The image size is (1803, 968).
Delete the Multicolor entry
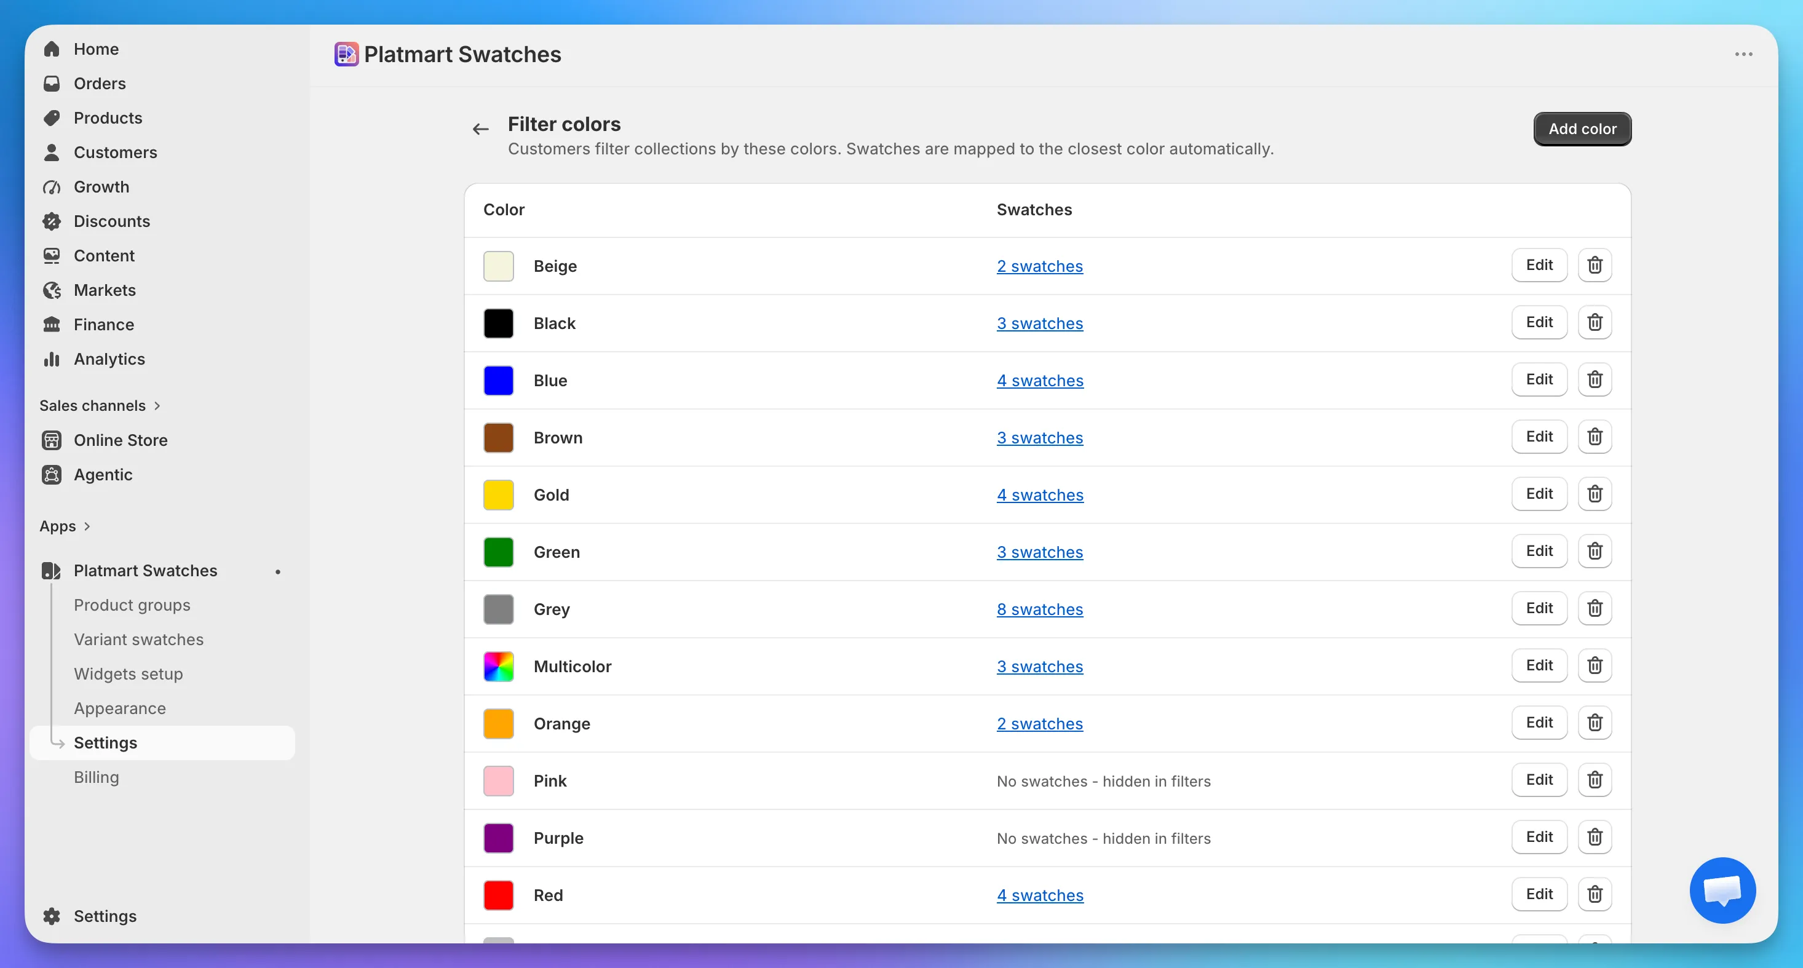coord(1595,665)
